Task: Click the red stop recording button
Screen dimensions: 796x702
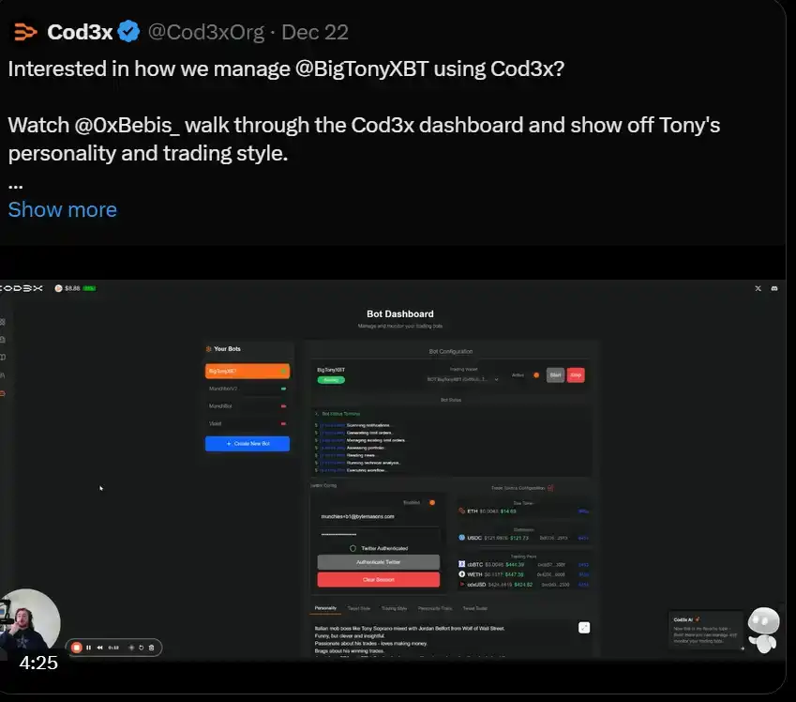Action: tap(77, 648)
